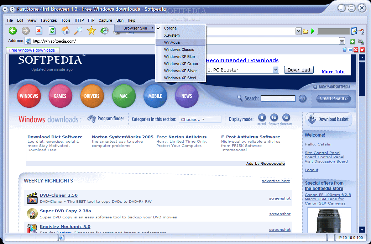
Task: Switch to the XSystem skin
Action: pyautogui.click(x=181, y=35)
